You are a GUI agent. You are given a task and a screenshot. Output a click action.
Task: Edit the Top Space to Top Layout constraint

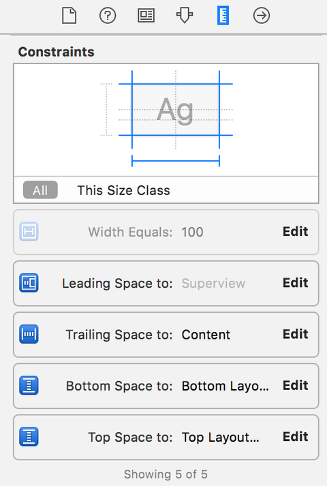pos(295,436)
